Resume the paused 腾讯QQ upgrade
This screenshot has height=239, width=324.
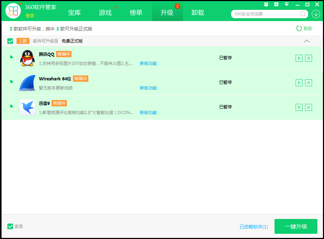299,58
